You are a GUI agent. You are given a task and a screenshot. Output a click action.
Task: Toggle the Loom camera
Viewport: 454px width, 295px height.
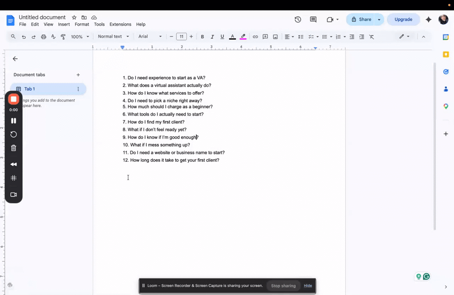(x=13, y=194)
